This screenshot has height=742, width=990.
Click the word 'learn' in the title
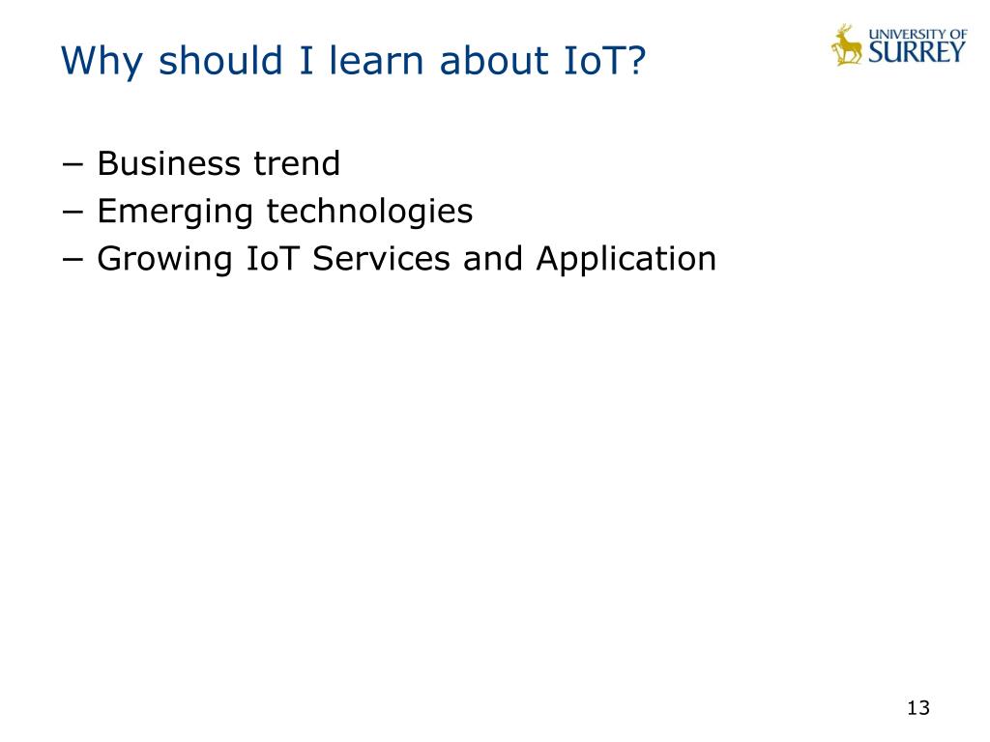[x=376, y=60]
